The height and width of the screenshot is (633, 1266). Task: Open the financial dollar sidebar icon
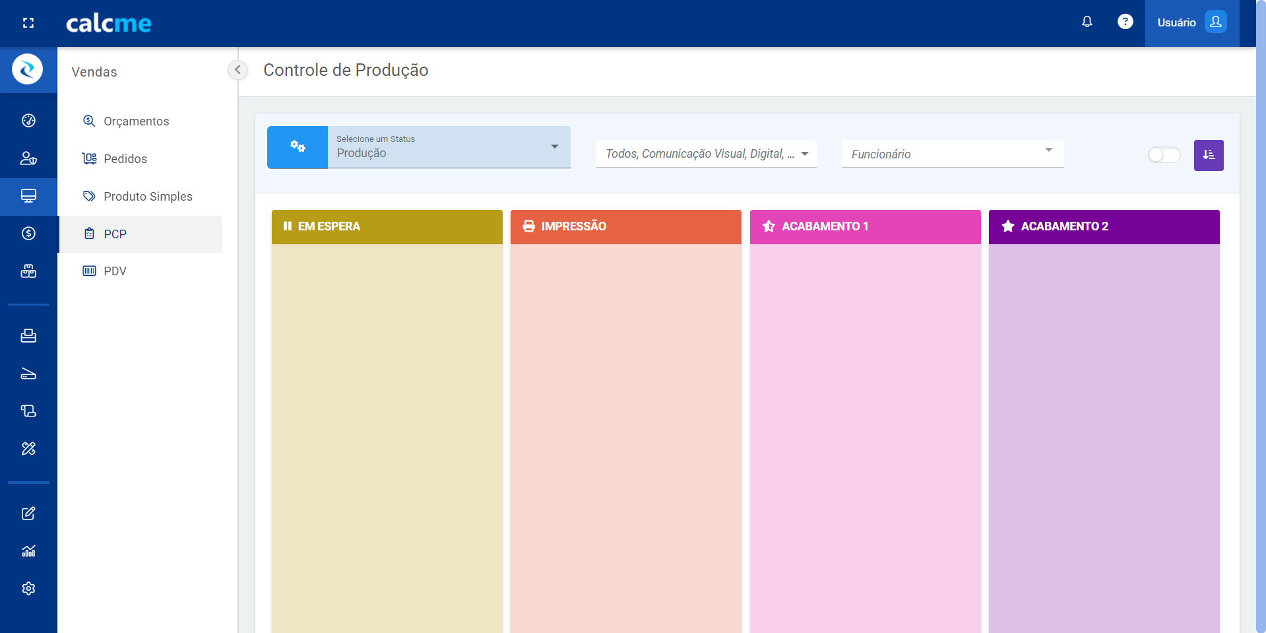click(x=28, y=234)
